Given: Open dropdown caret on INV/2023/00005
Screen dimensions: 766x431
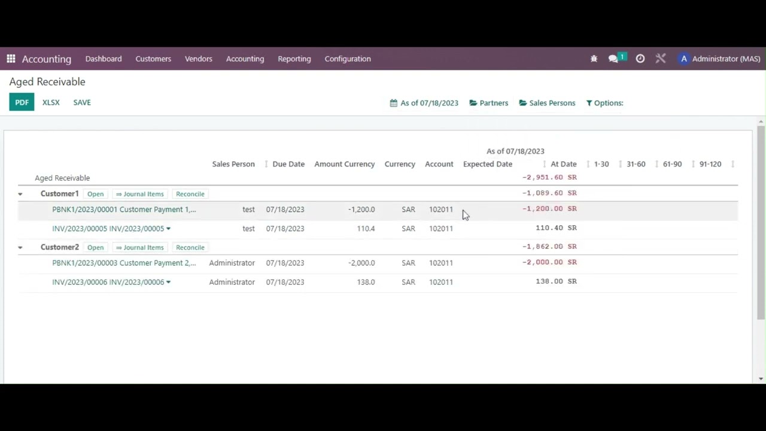Looking at the screenshot, I should coord(168,229).
